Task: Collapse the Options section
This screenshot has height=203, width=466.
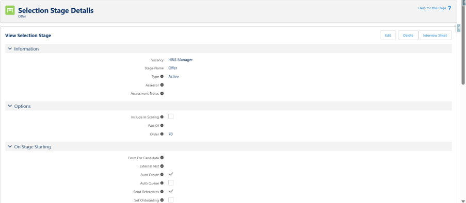Action: pyautogui.click(x=10, y=106)
